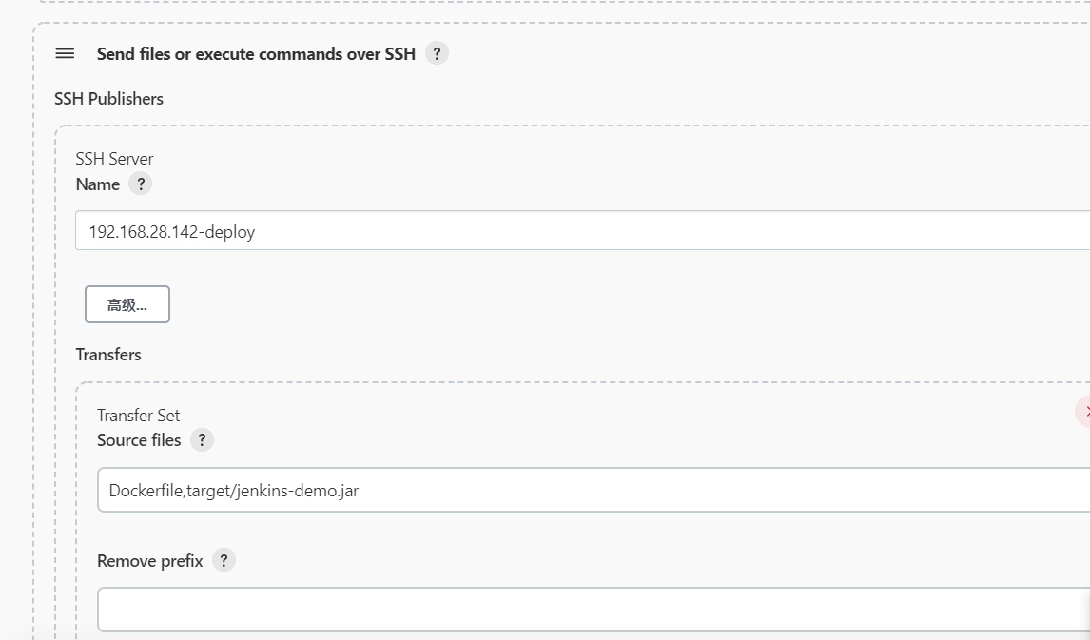Select the SSH Publishers label
1090x640 pixels.
108,99
